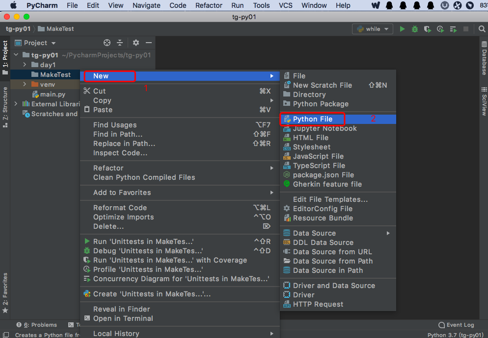Choose New Scratch File
The width and height of the screenshot is (488, 338).
pyautogui.click(x=338, y=85)
